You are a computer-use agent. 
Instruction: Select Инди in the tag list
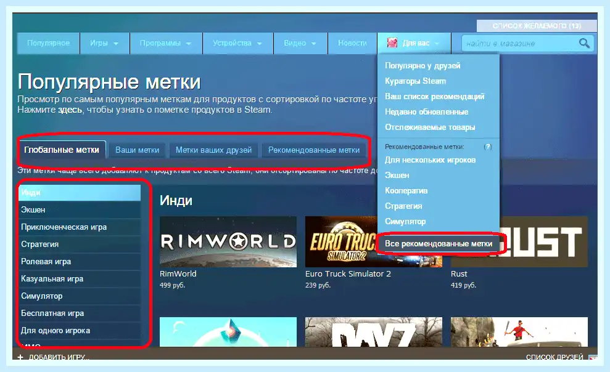pyautogui.click(x=80, y=193)
